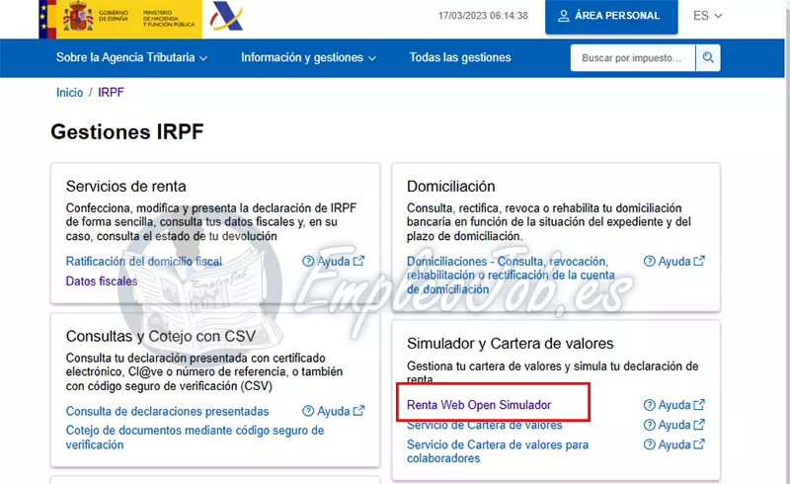790x484 pixels.
Task: Open Servicio de Cartera de valores para colaboradores
Action: 498,451
